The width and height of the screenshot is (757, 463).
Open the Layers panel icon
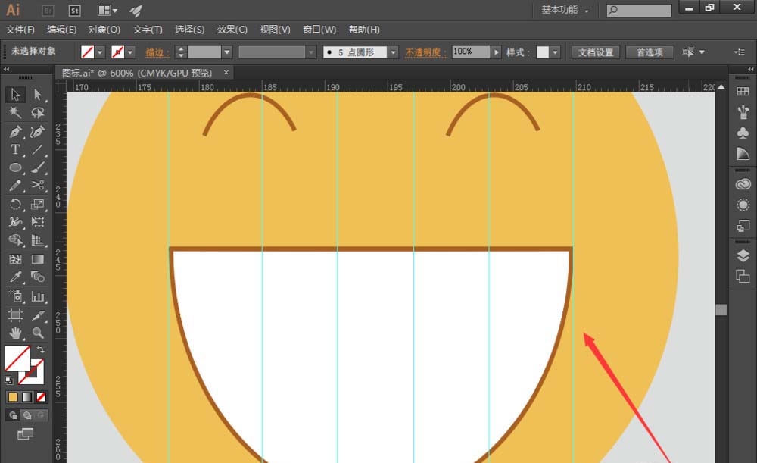(743, 255)
